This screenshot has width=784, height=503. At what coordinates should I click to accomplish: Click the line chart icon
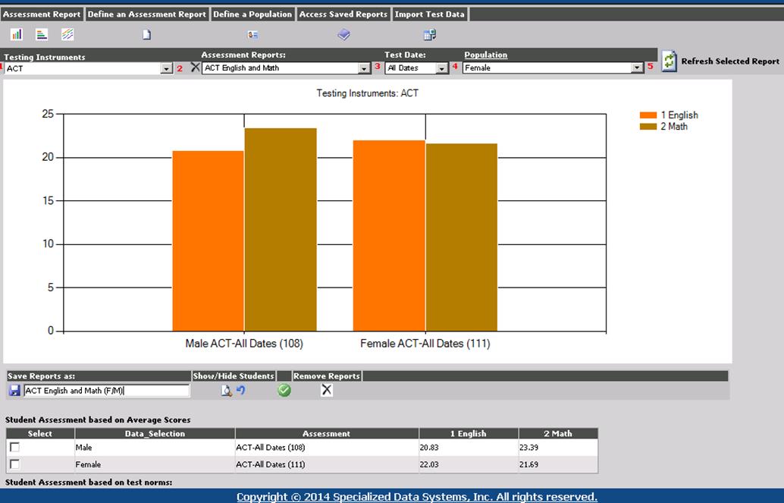tap(67, 34)
